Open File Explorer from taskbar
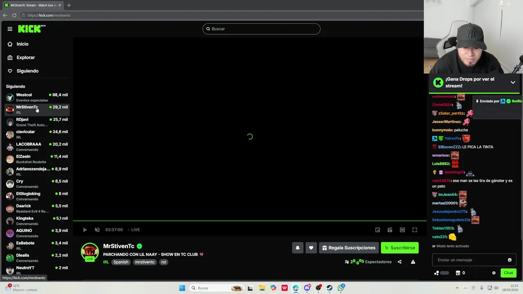Image resolution: width=523 pixels, height=294 pixels. coord(262,288)
